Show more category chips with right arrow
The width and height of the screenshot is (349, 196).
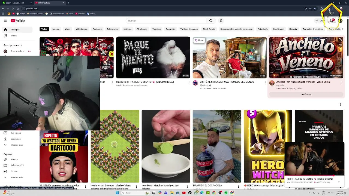click(x=343, y=29)
